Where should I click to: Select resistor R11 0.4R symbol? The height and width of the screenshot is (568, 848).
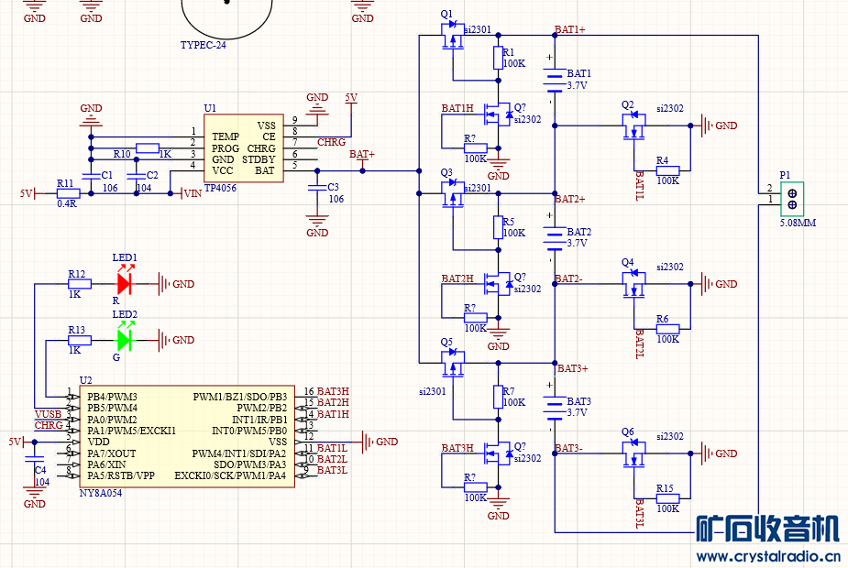point(68,193)
